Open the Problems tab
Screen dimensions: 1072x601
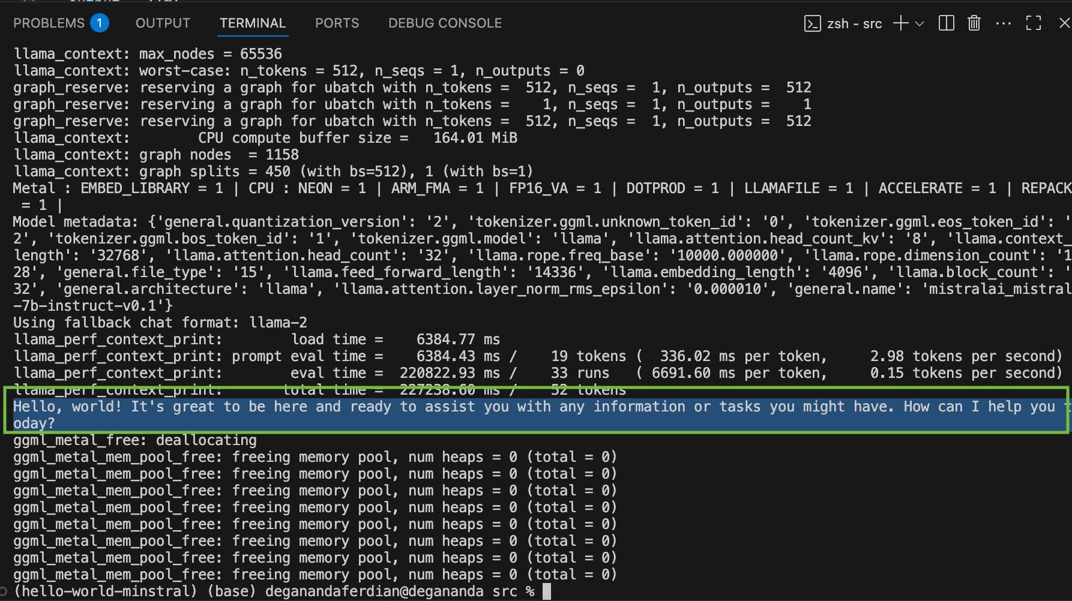point(49,23)
